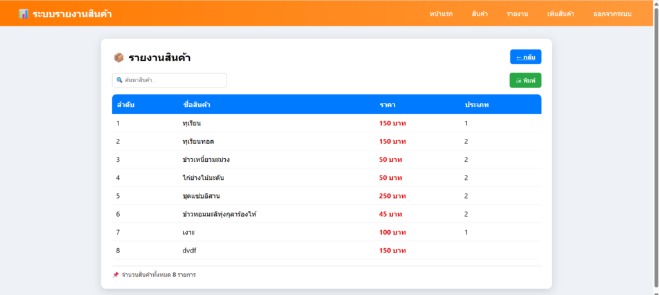
Task: Focus the ค้นหาสินค้า search field
Action: pyautogui.click(x=174, y=80)
